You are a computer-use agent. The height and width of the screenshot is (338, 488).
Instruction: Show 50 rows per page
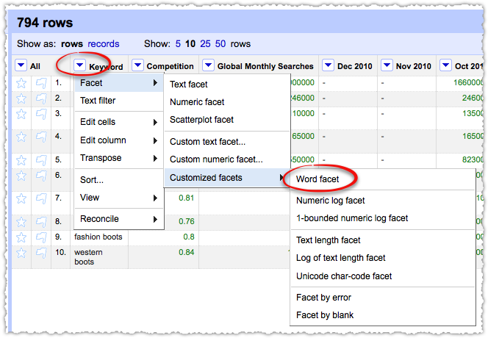click(220, 44)
